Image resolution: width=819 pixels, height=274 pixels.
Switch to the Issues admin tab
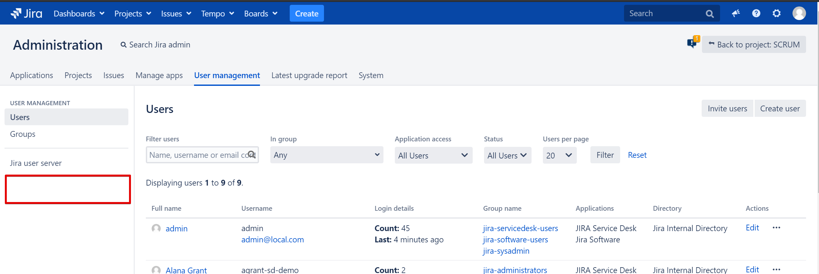coord(113,75)
